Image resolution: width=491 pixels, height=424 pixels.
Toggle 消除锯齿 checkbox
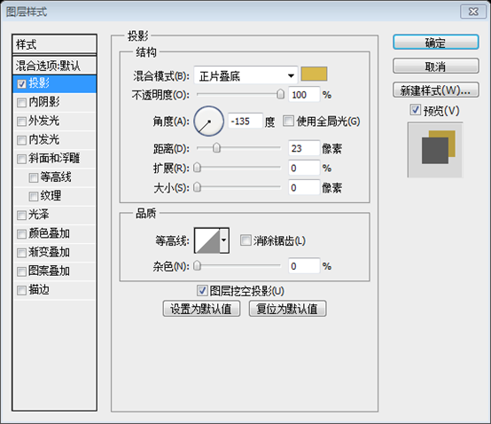pos(245,240)
